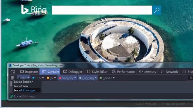This screenshot has width=193, height=108.
Task: Choose the localStorage autocomplete suggestion
Action: coord(27,90)
